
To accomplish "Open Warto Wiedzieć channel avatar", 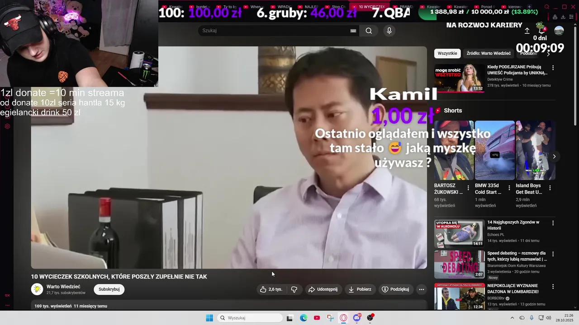I will tap(37, 289).
